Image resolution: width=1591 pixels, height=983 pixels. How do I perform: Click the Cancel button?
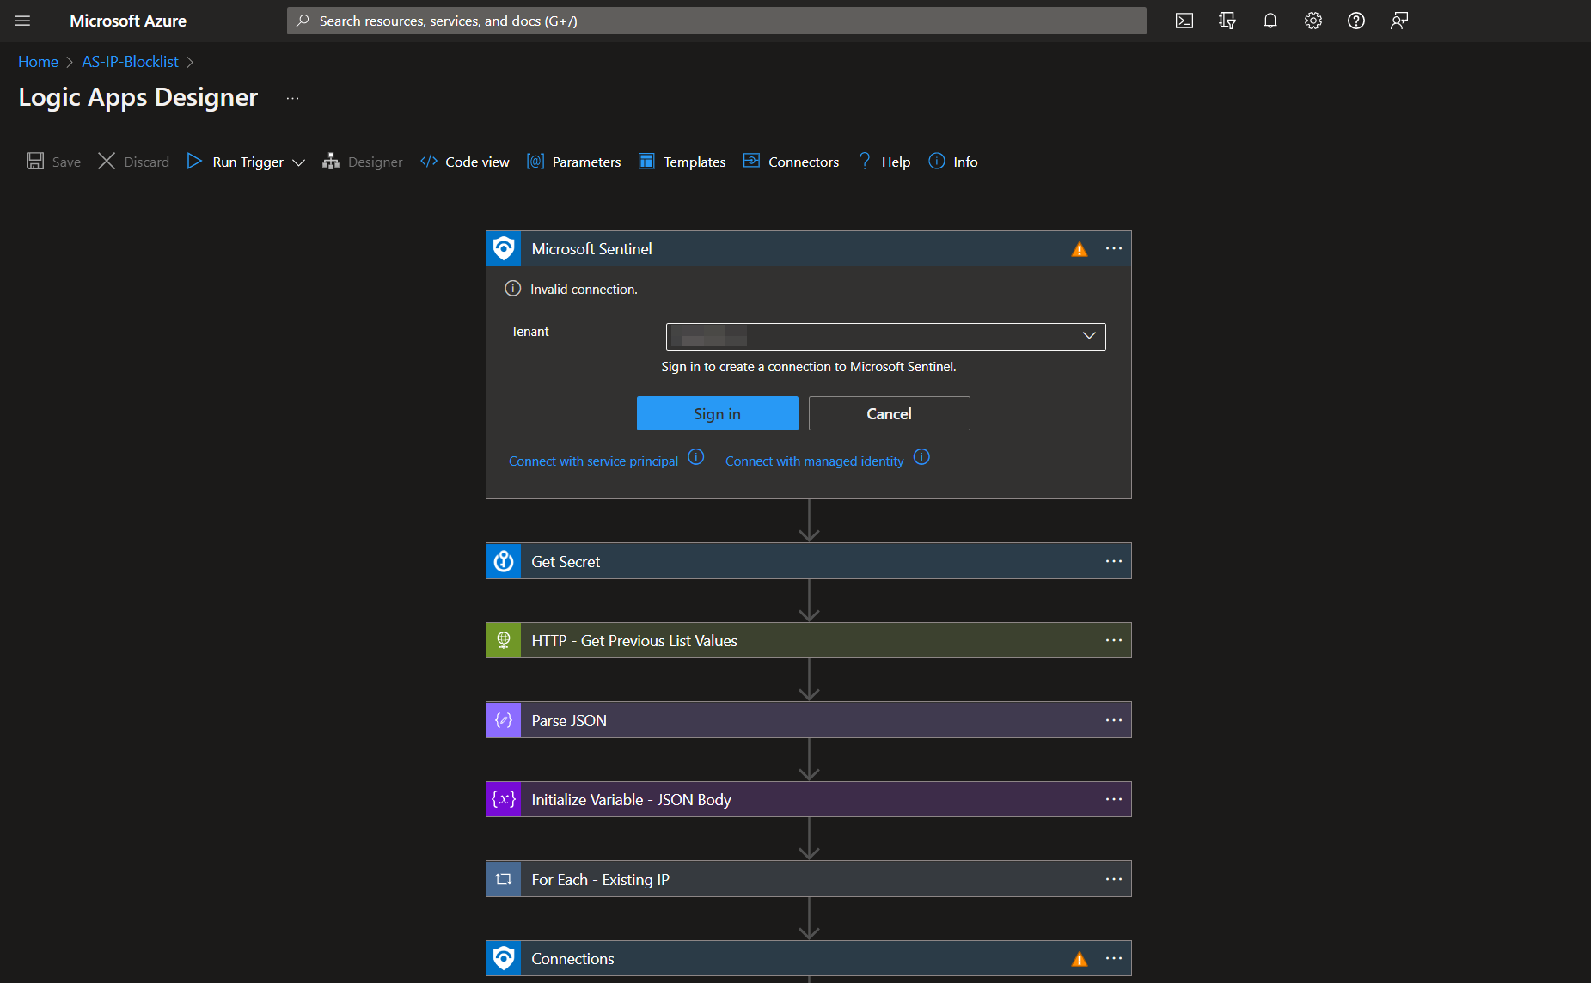(x=889, y=413)
